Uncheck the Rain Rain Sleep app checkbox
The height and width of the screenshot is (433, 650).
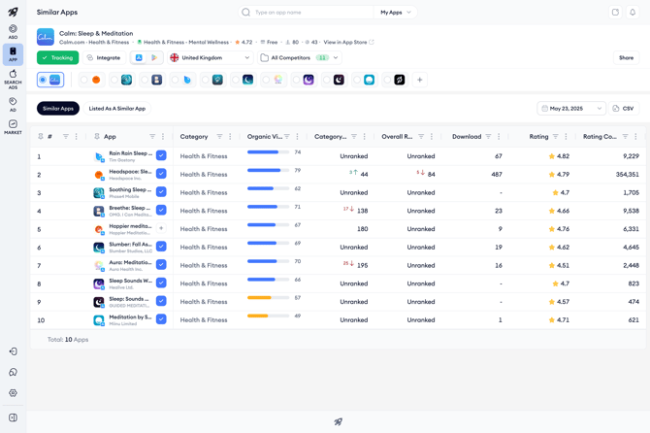(x=161, y=155)
